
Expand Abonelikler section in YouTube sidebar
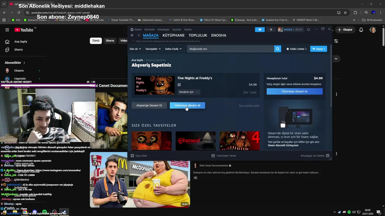pos(15,63)
